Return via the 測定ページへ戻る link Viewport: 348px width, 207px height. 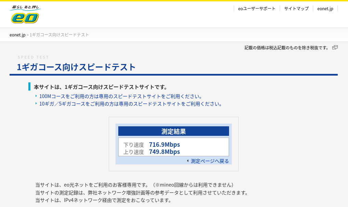tap(210, 161)
